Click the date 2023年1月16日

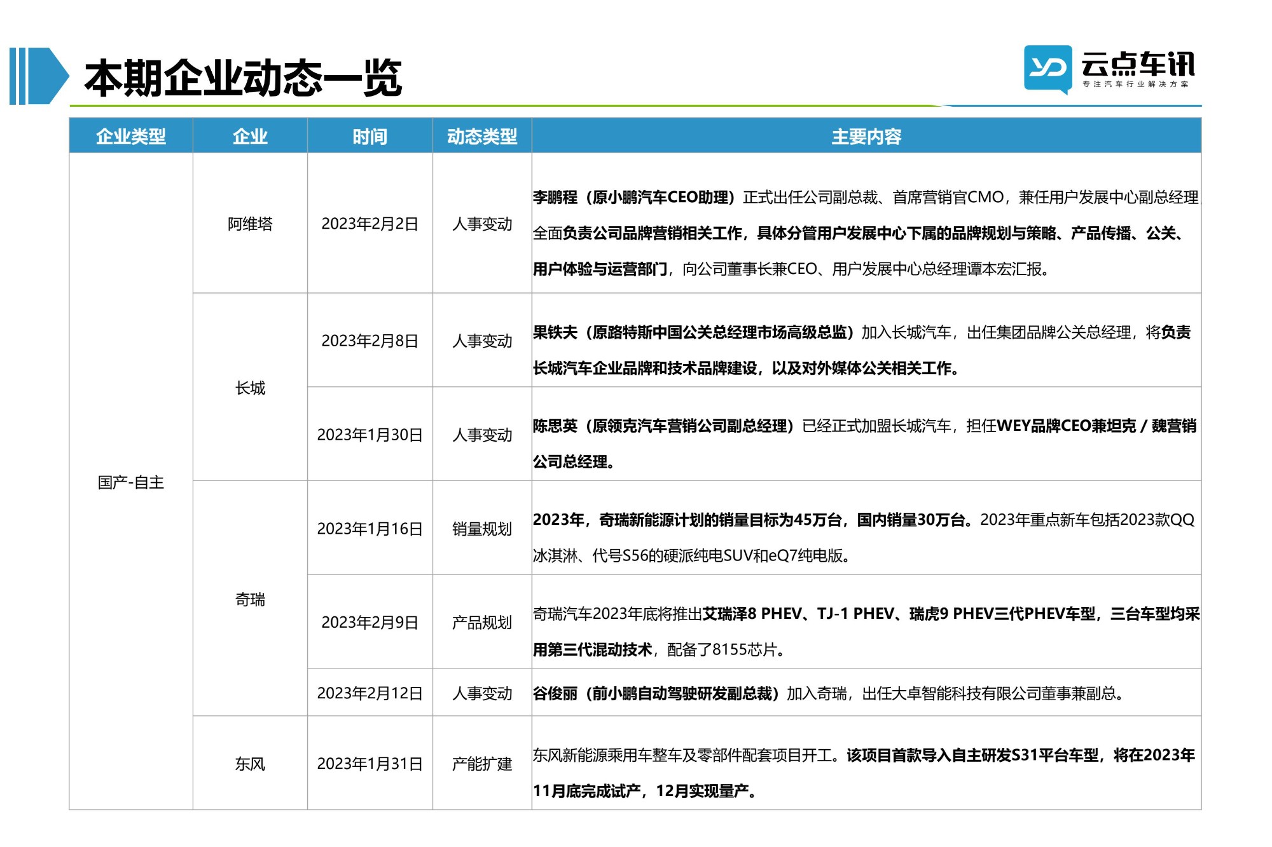pyautogui.click(x=370, y=529)
